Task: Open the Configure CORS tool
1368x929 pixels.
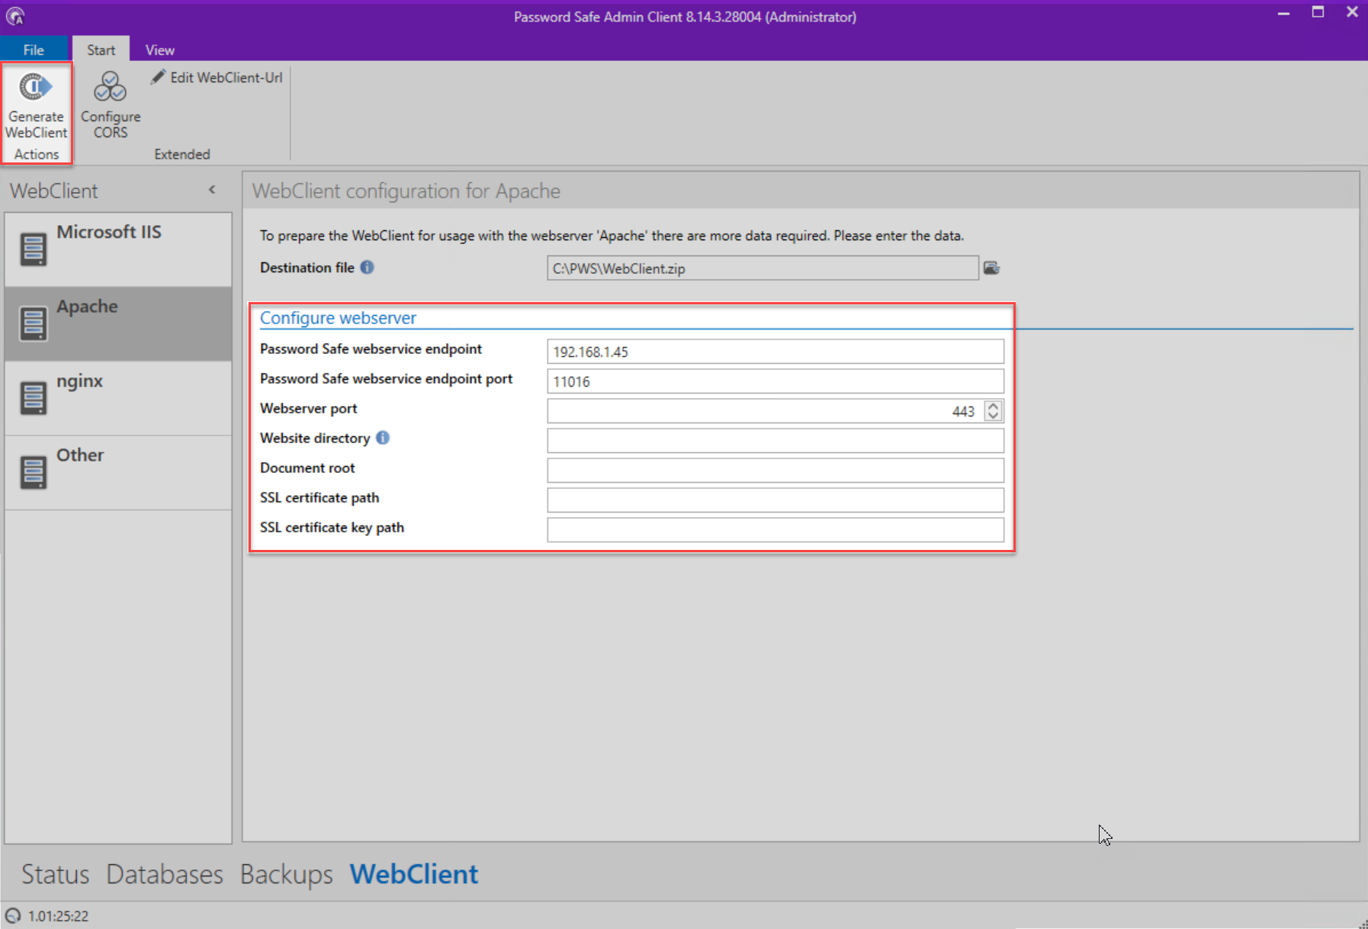Action: [x=111, y=105]
